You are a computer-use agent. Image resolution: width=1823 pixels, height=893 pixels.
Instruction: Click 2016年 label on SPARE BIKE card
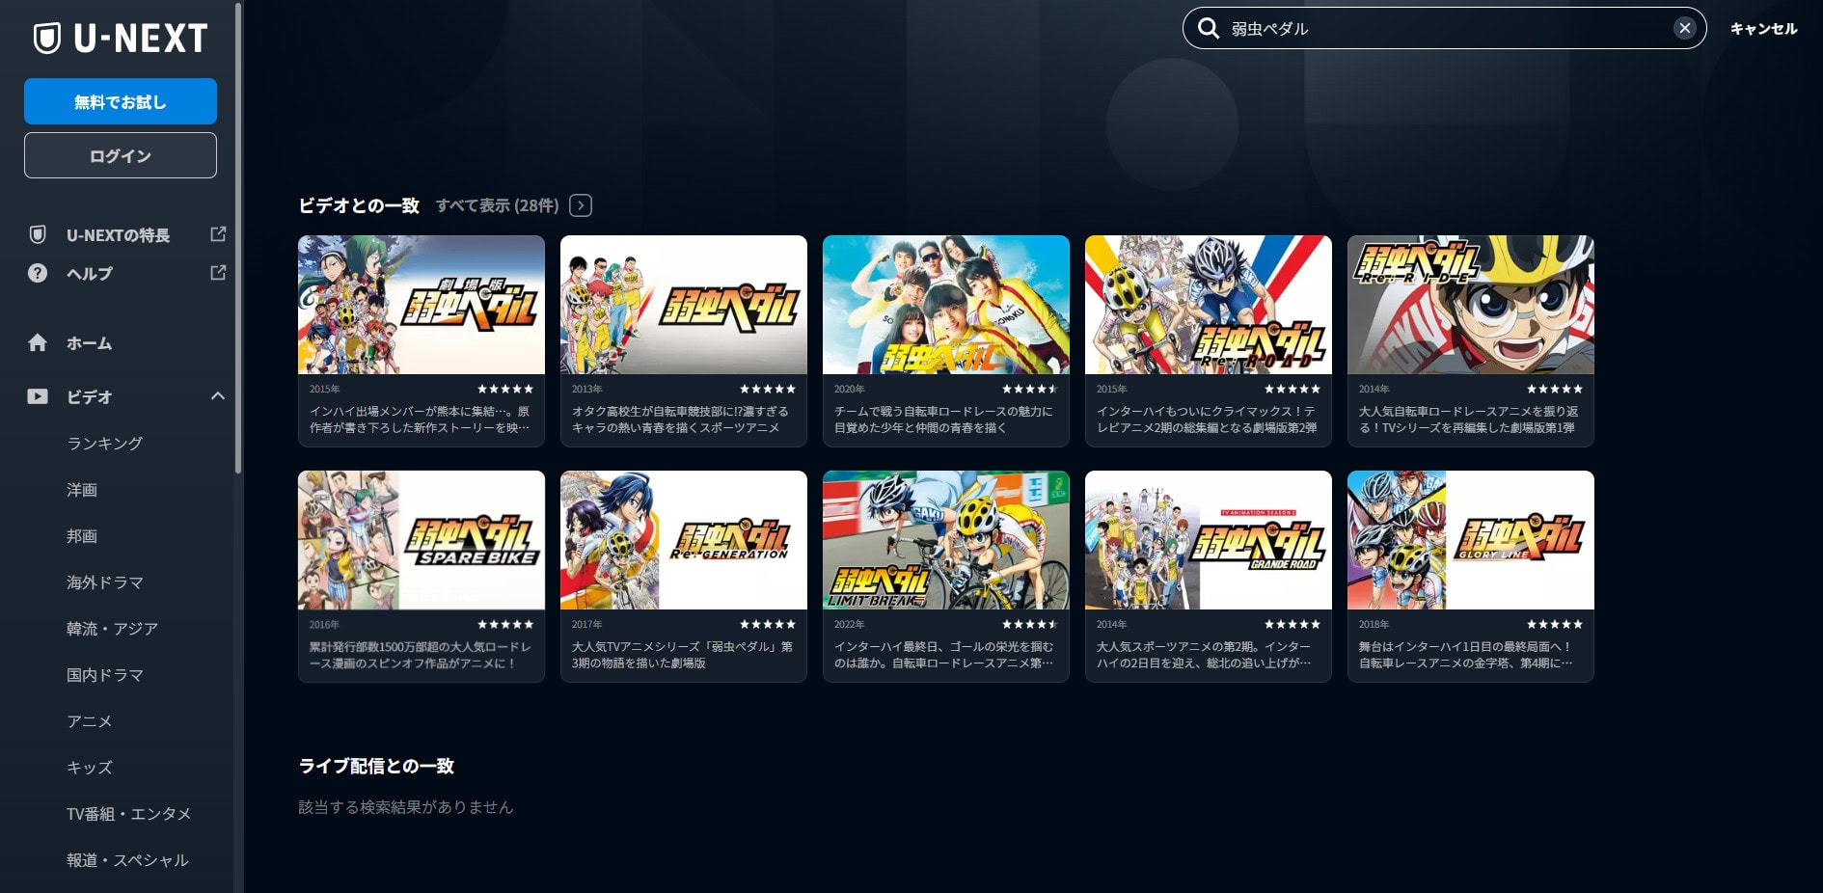pos(324,624)
